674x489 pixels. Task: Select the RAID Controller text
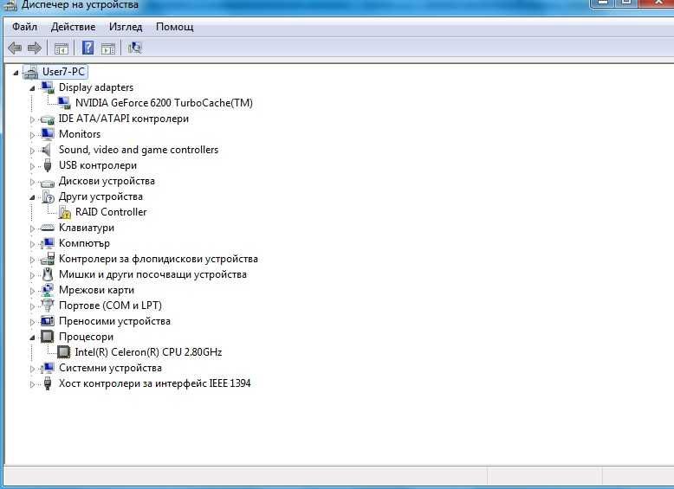click(x=111, y=212)
